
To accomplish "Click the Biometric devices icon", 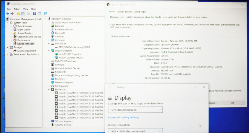I will [53, 30].
